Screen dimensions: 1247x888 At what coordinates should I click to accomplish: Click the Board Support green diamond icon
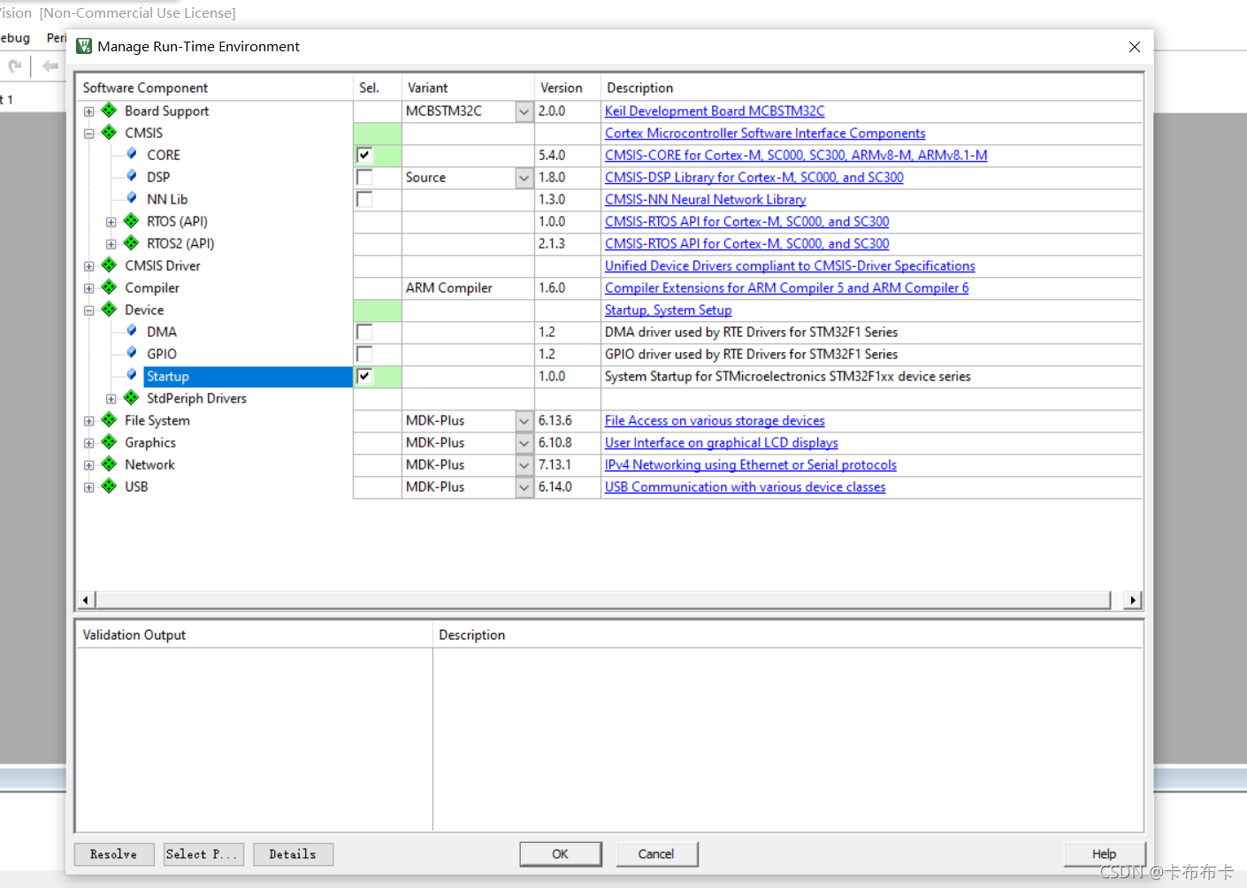tap(109, 110)
